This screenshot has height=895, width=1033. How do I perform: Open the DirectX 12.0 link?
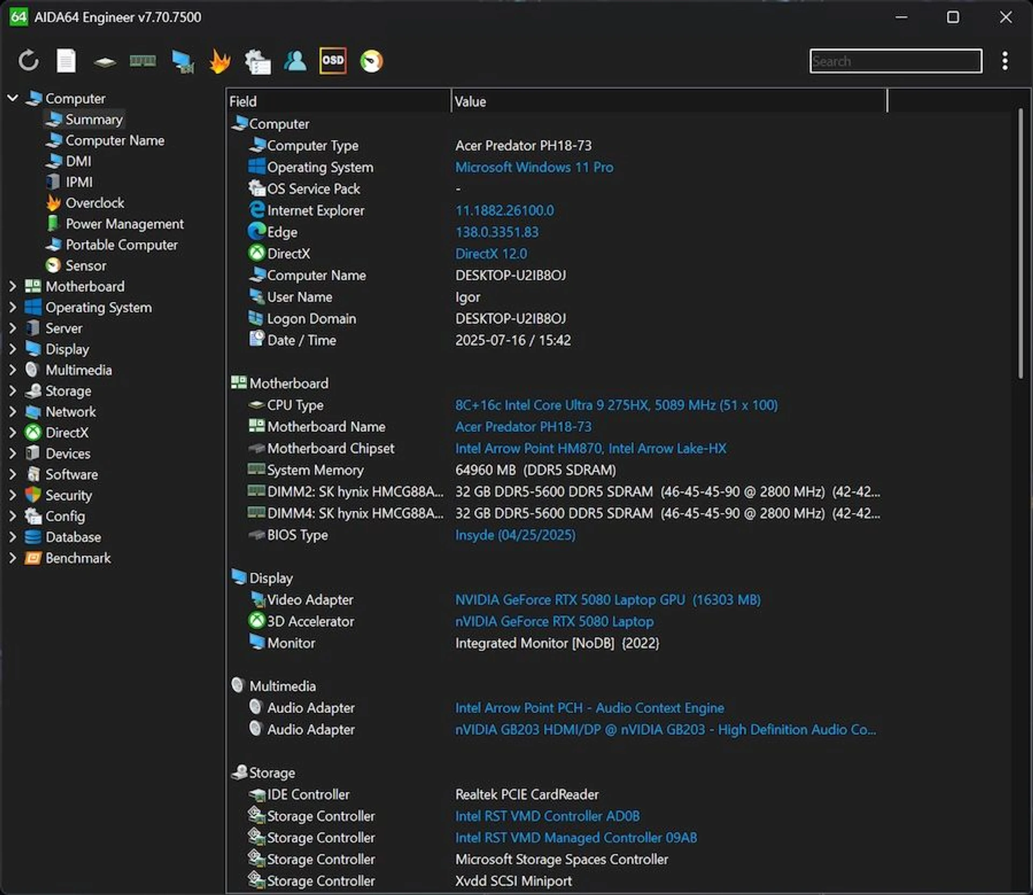click(x=491, y=253)
